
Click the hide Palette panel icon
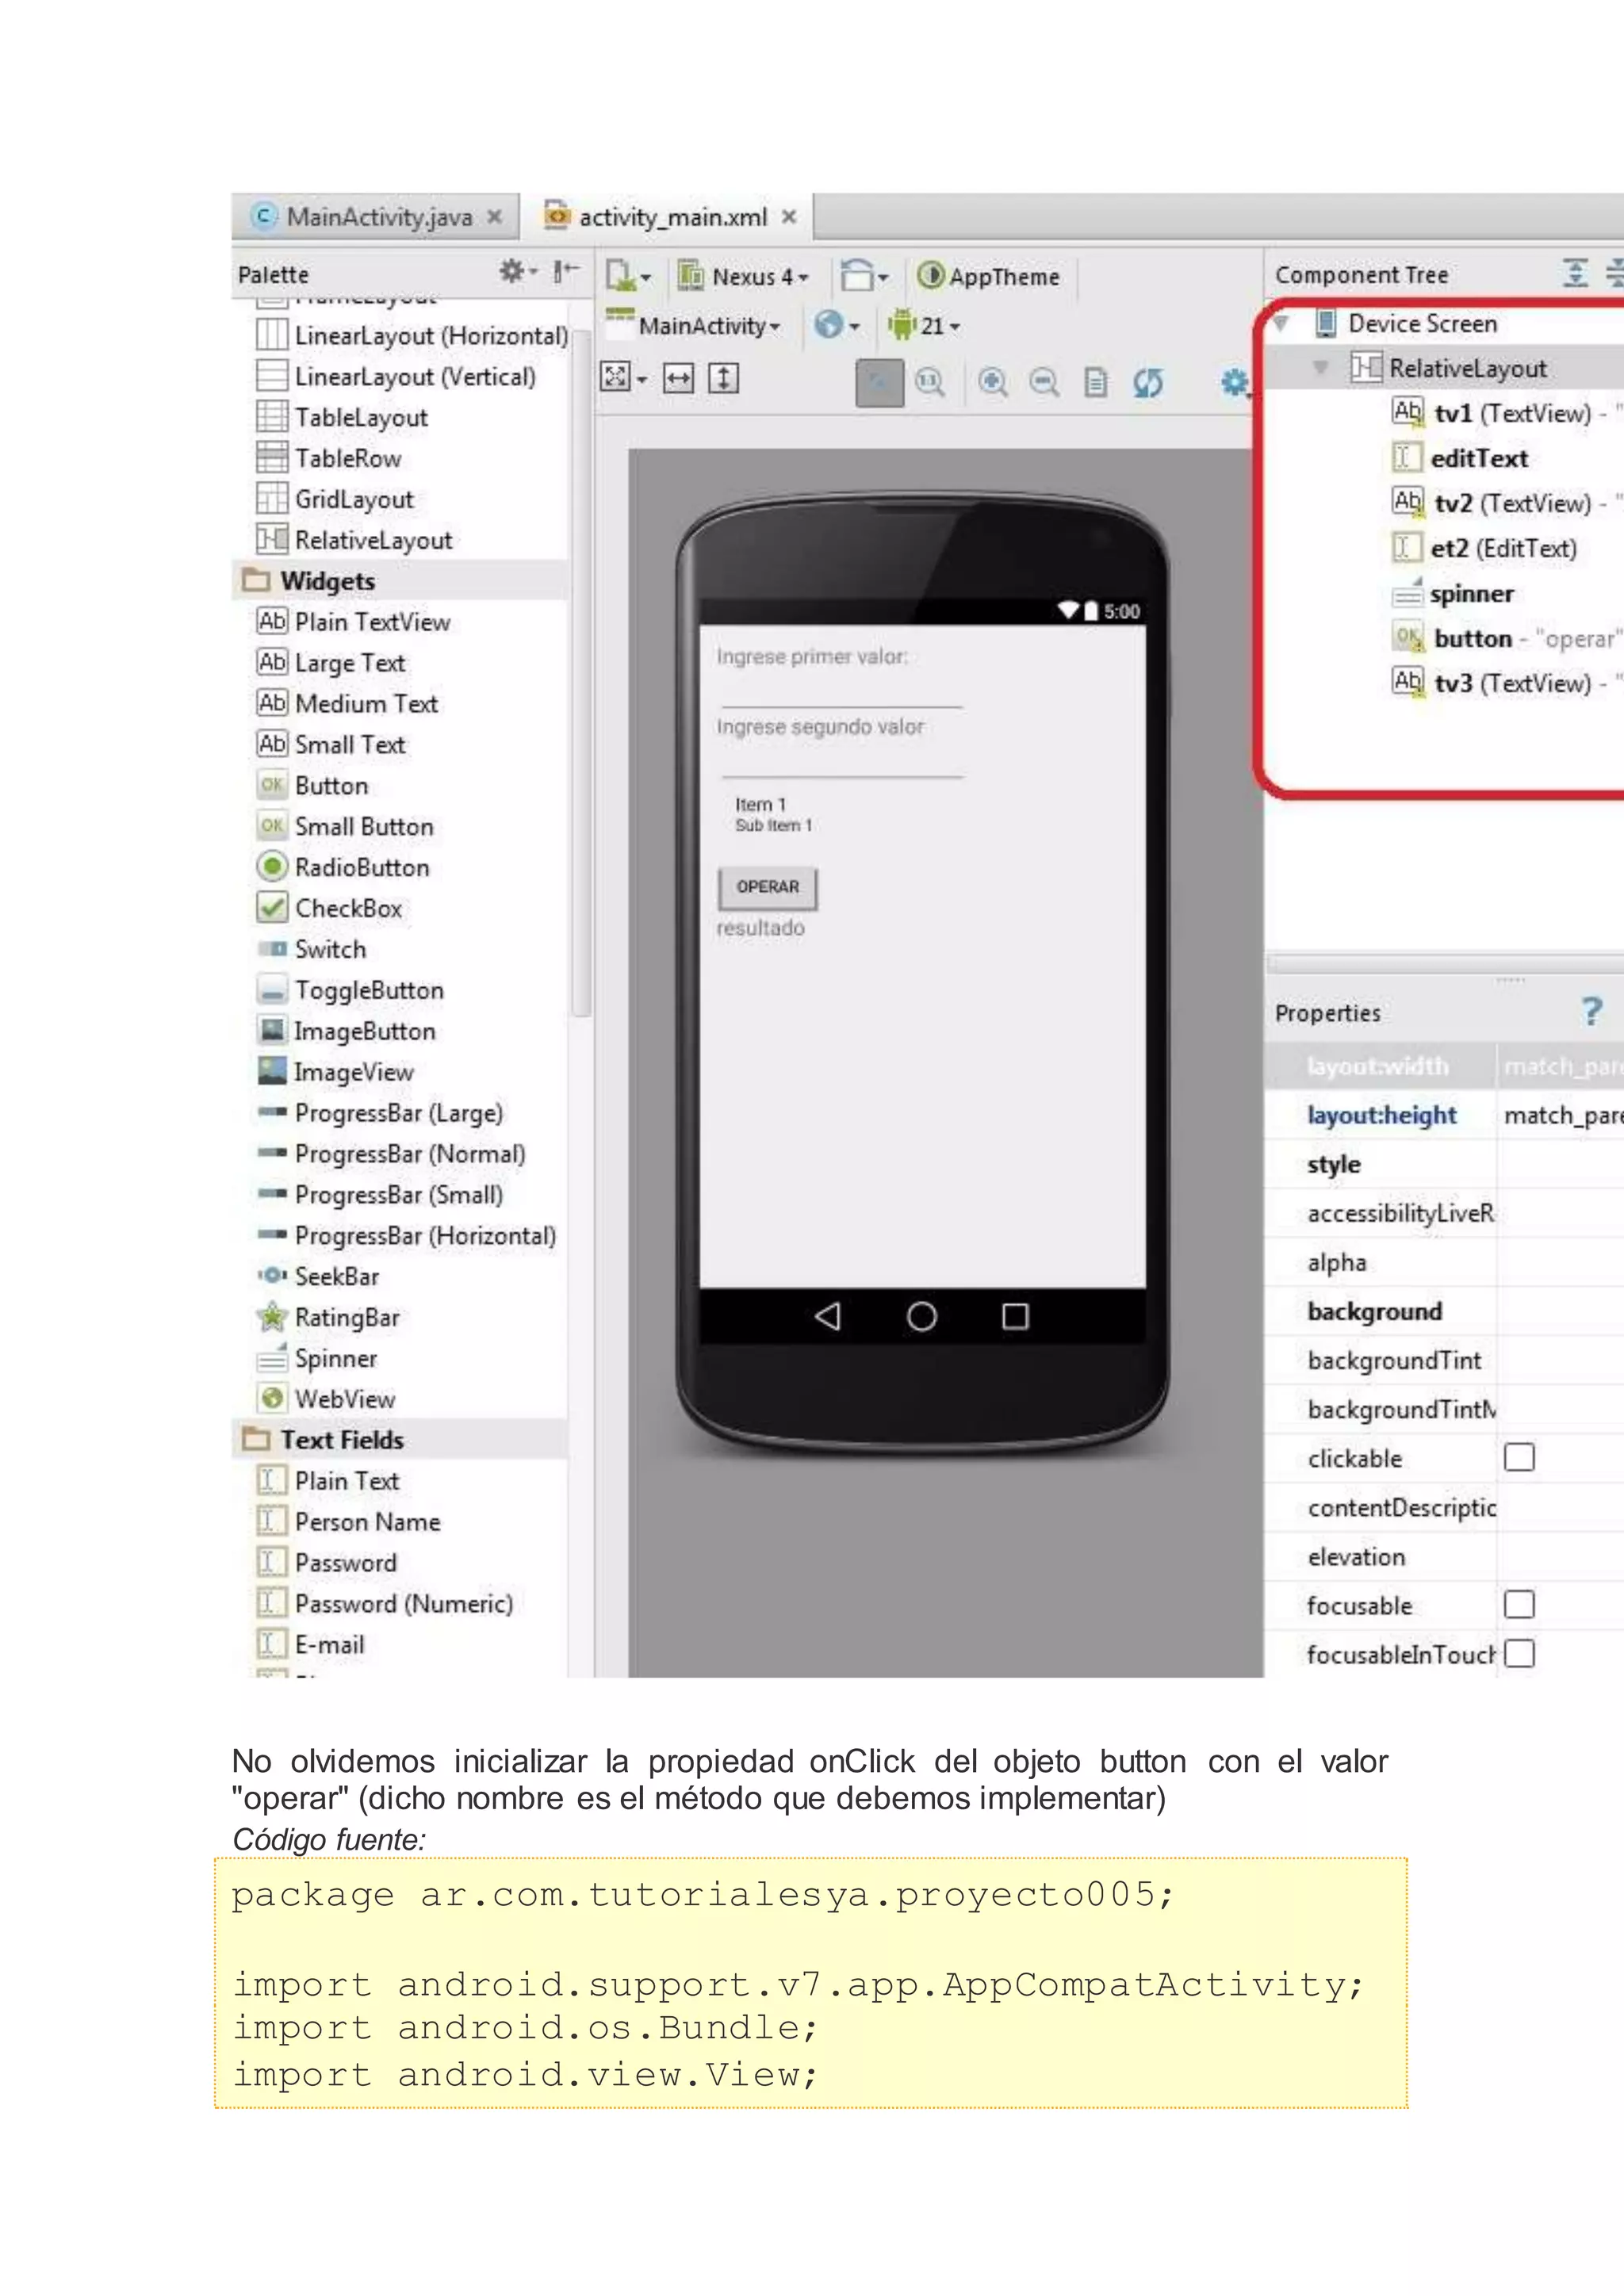(x=566, y=271)
